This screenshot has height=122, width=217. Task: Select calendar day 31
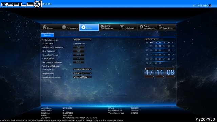(160, 63)
